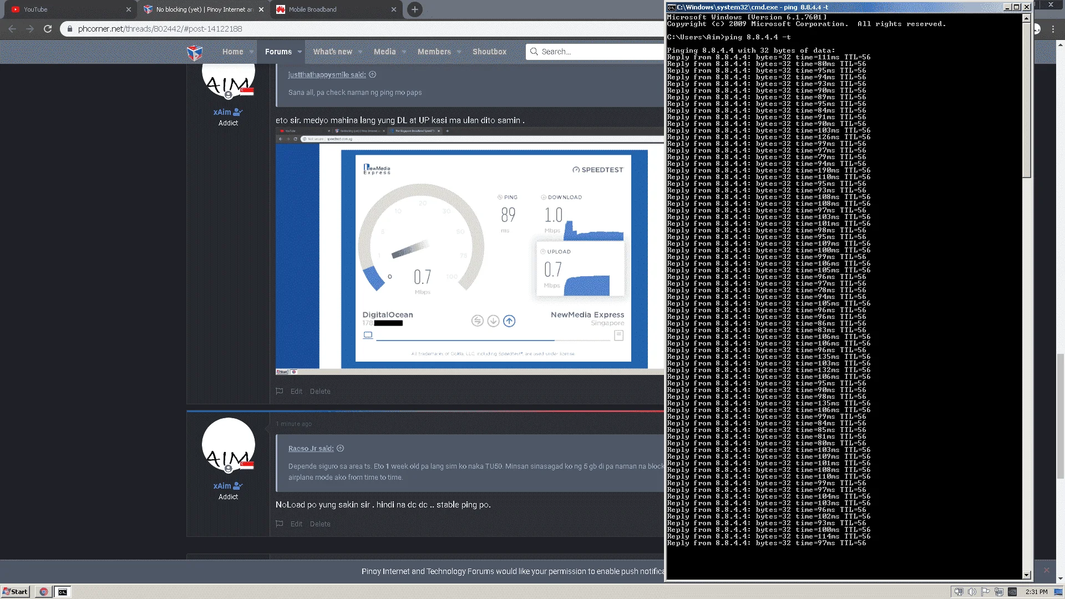
Task: Click the cmd scrollbar thumb
Action: click(x=1026, y=100)
